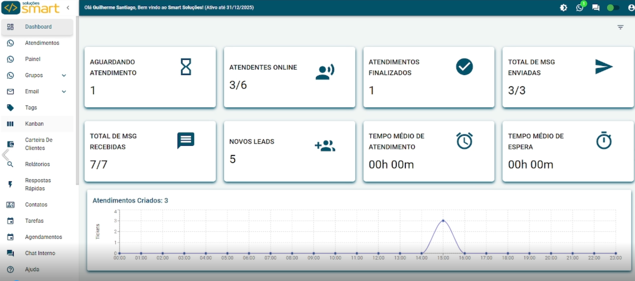Click the question mark Ajuda icon
Image resolution: width=635 pixels, height=281 pixels.
10,269
